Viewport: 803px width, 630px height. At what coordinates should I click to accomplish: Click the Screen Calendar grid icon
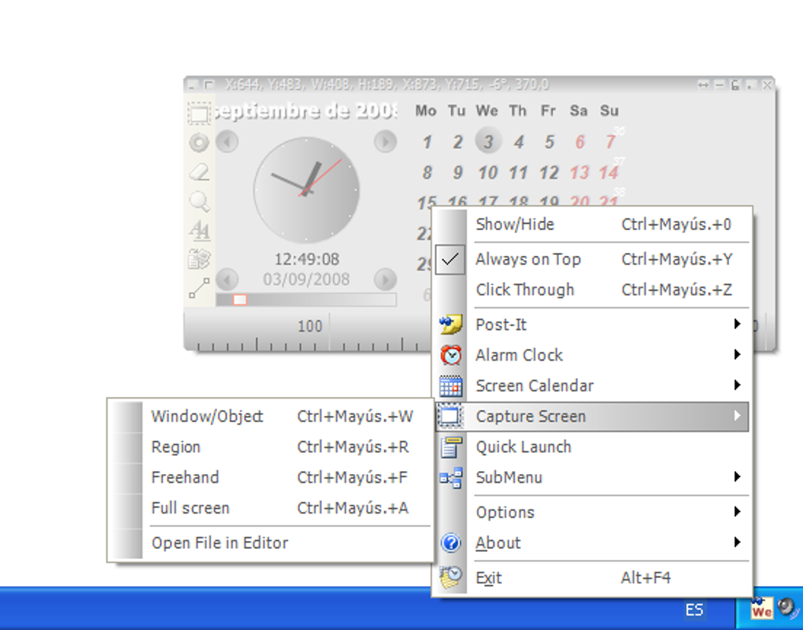point(451,385)
